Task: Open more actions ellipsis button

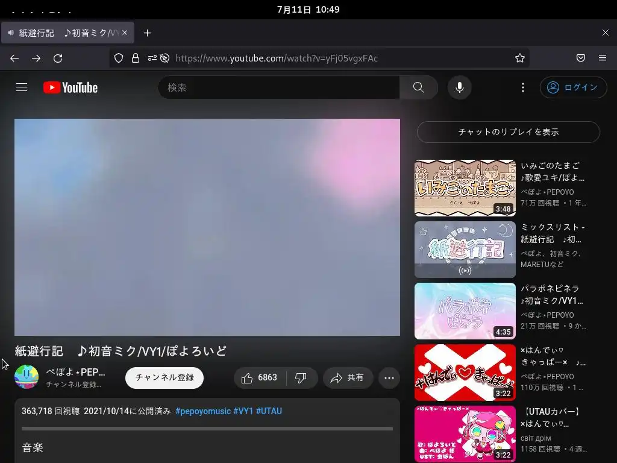Action: [x=389, y=378]
